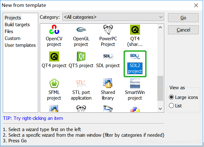Click the Cancel button
Viewport: 204px width, 147px height.
click(183, 30)
